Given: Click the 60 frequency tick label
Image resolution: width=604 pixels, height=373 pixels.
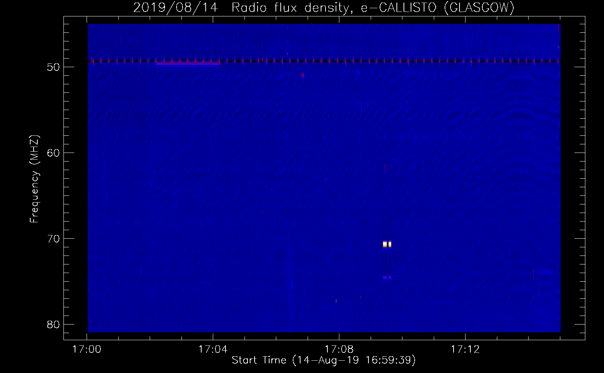Looking at the screenshot, I should [53, 153].
